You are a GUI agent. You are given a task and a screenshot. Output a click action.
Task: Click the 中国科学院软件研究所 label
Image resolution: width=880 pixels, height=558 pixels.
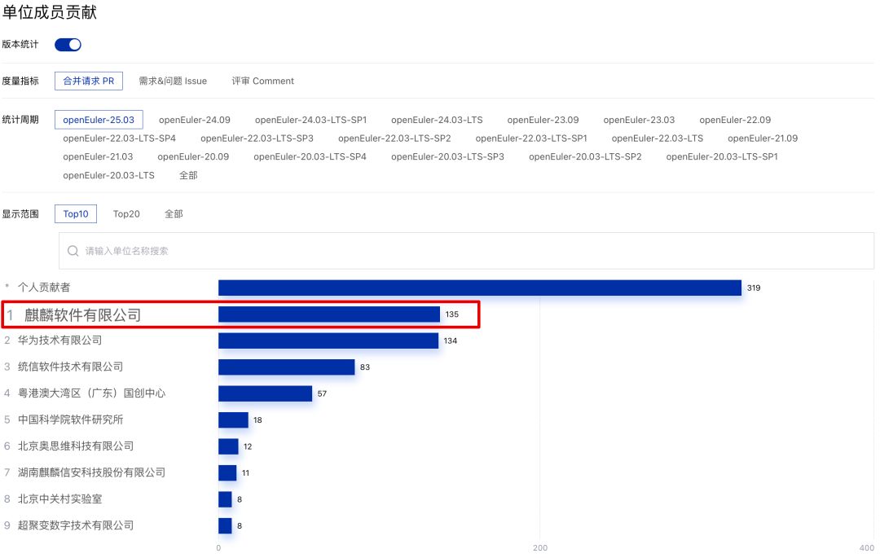coord(70,420)
